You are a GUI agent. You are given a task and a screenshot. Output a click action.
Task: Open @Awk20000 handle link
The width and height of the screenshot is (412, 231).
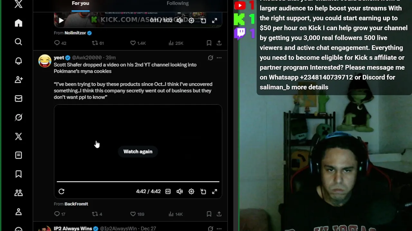[x=87, y=57]
